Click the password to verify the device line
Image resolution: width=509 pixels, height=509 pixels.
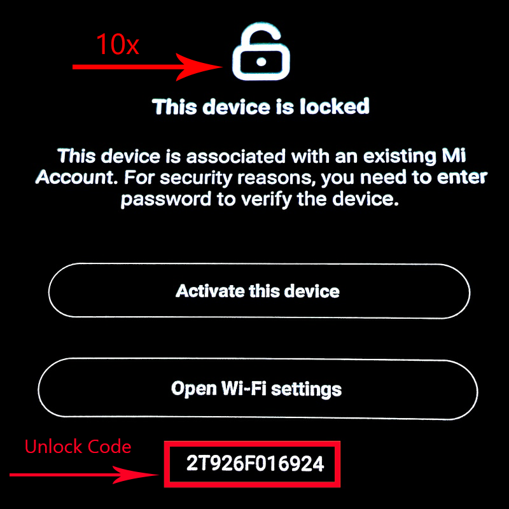click(x=260, y=199)
